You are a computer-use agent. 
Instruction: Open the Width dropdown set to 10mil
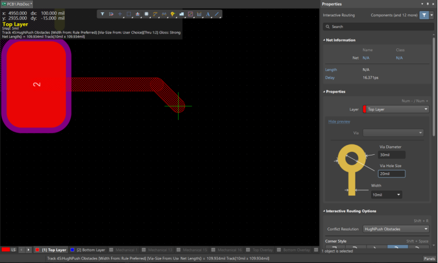[386, 194]
